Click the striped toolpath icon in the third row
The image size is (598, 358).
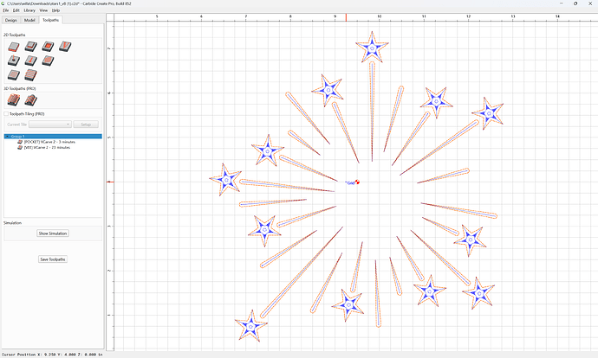[31, 75]
